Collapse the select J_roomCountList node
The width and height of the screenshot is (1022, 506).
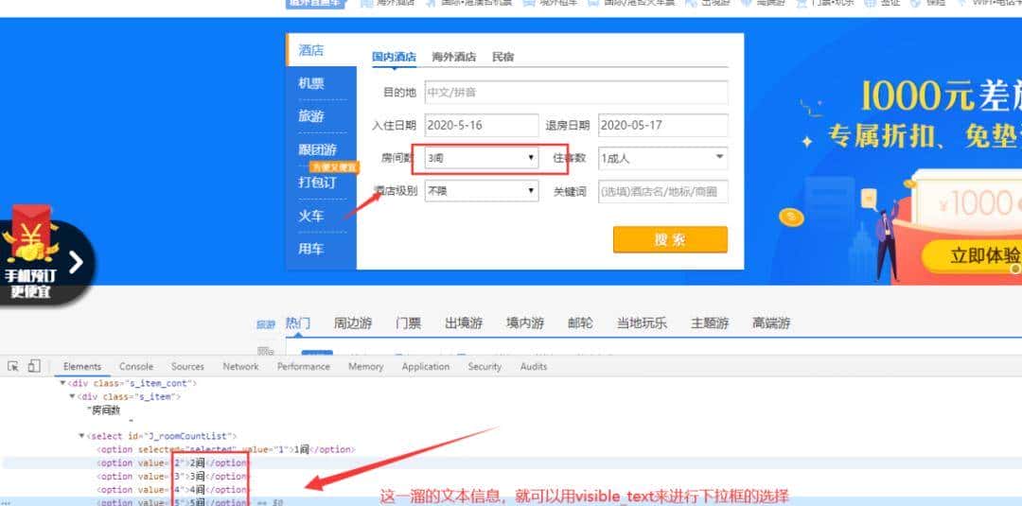click(x=81, y=436)
